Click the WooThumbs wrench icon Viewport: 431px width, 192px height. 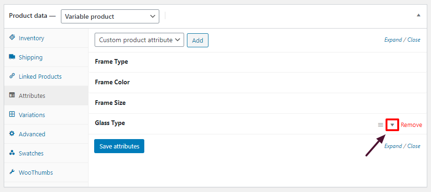[12, 172]
